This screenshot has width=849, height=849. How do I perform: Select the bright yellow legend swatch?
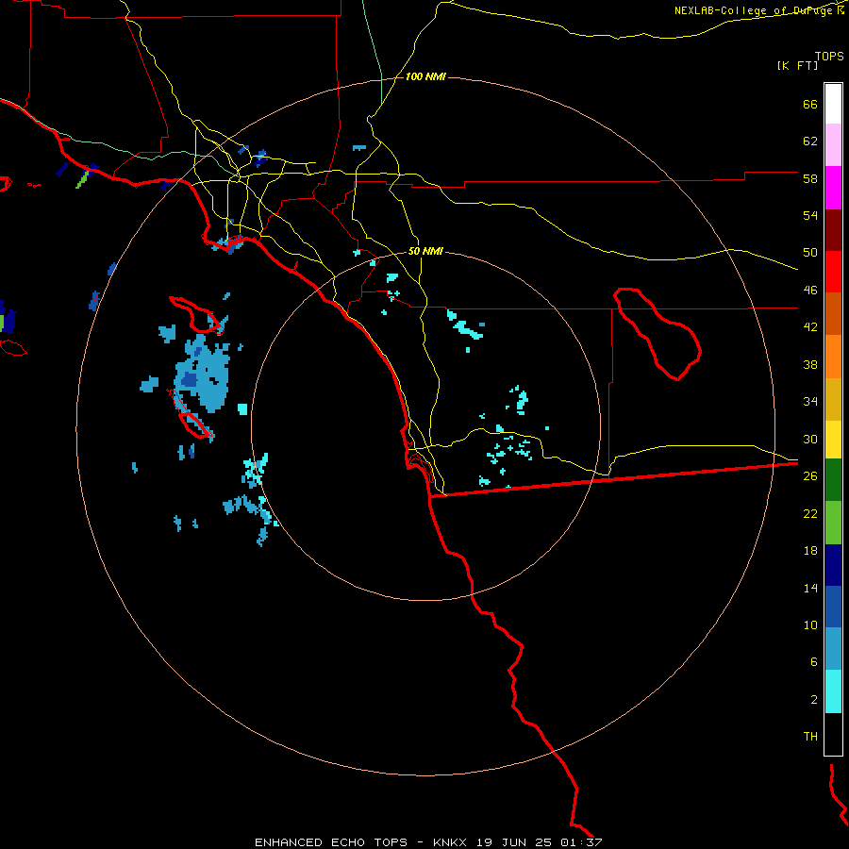(x=833, y=440)
